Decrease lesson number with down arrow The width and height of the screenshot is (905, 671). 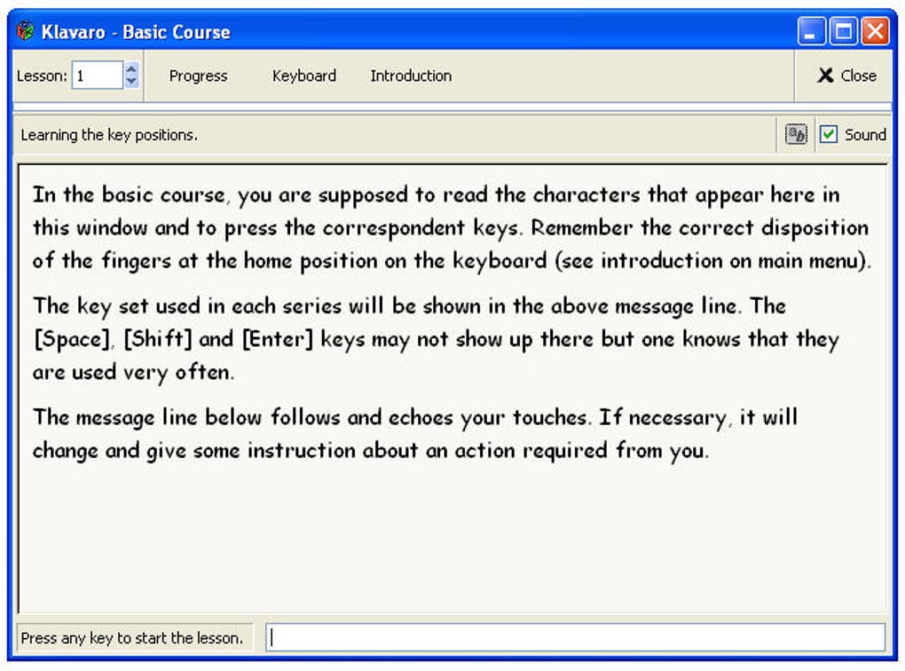(131, 82)
